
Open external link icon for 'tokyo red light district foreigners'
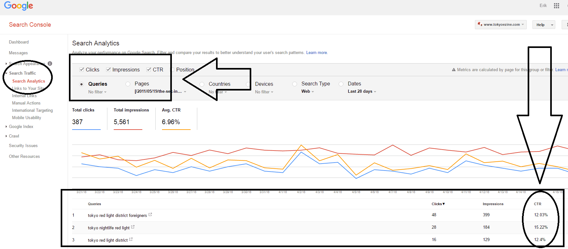coord(150,215)
